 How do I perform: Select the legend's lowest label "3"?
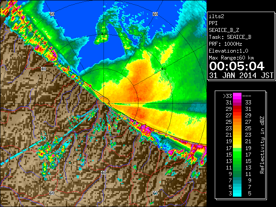click(x=230, y=194)
